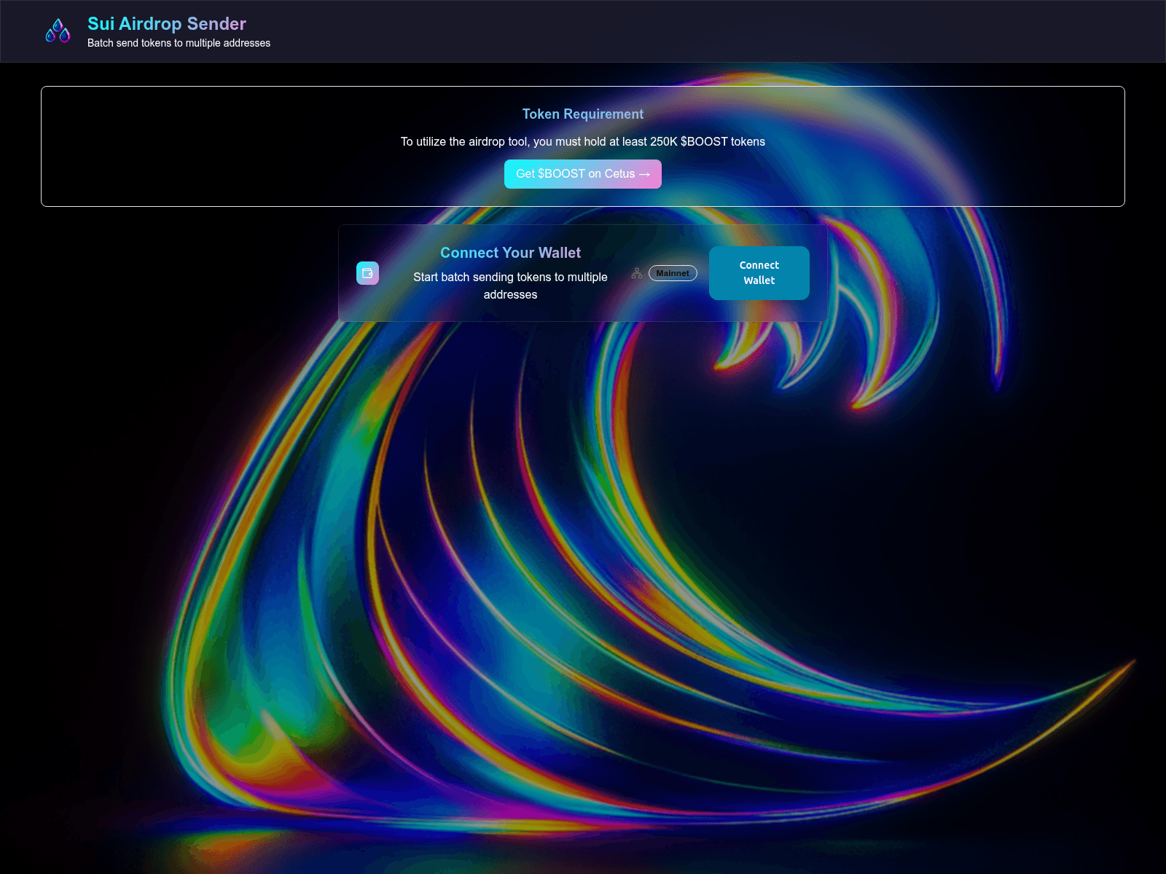Click the right empty side of header bar
The image size is (1166, 874).
click(x=874, y=31)
